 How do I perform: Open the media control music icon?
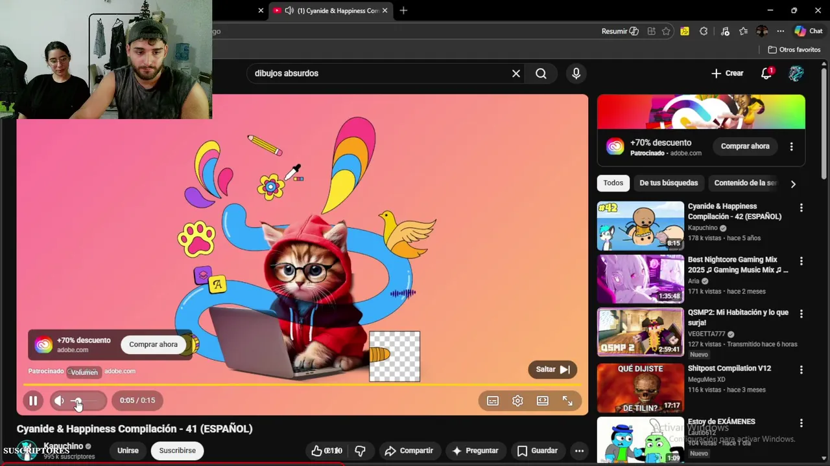click(x=725, y=31)
